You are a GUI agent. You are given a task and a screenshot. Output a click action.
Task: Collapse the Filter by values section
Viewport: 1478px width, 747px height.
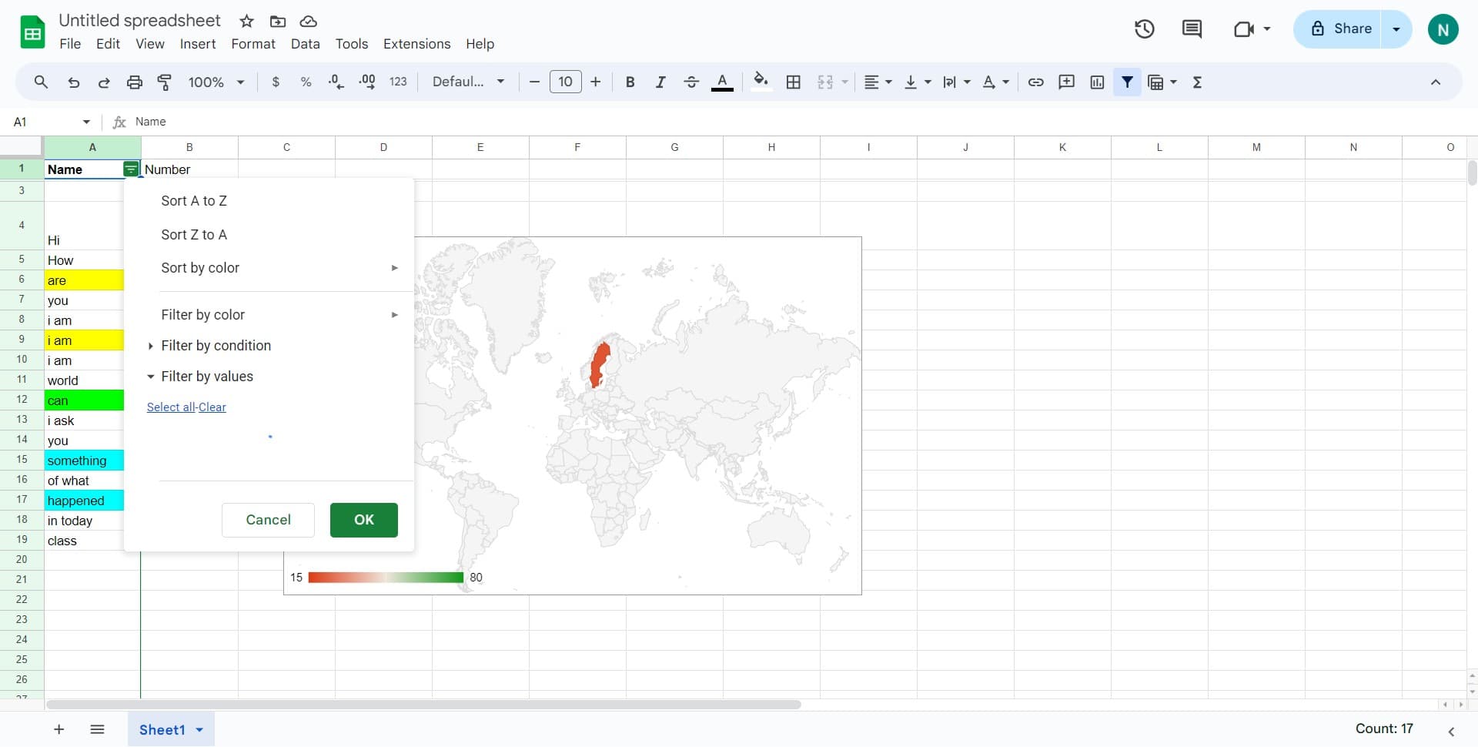point(206,377)
